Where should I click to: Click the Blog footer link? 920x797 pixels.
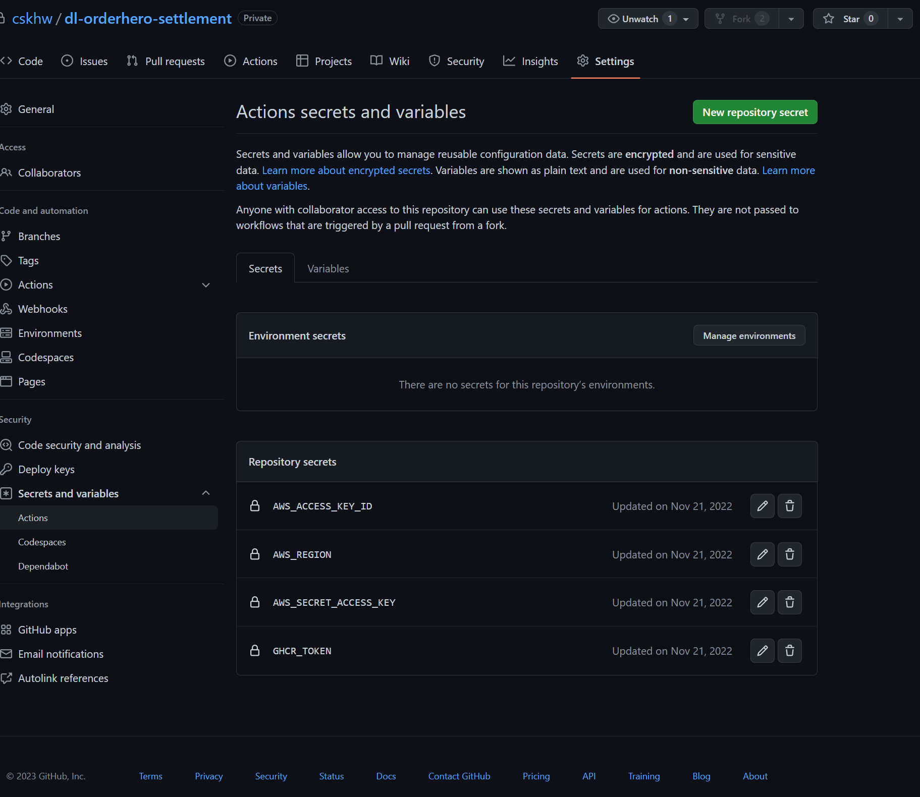[x=701, y=776]
